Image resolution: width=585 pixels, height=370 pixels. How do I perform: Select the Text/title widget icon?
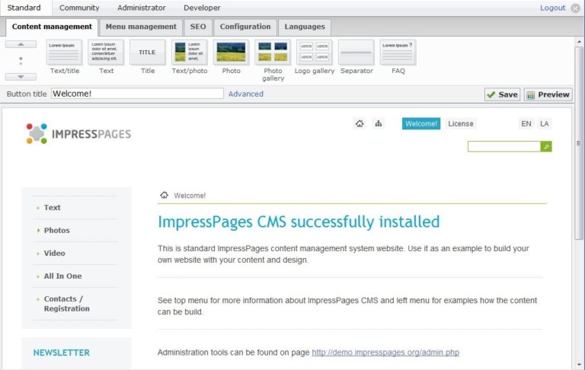pos(64,53)
